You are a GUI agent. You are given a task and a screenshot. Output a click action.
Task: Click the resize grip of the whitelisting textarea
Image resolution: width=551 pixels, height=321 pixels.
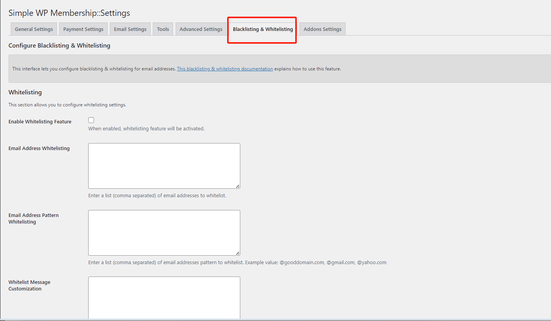point(238,186)
